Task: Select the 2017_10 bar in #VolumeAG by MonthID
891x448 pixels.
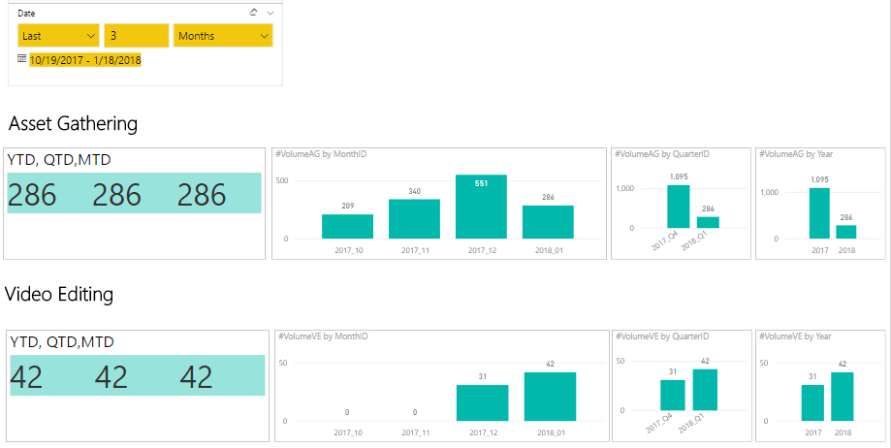Action: 347,226
